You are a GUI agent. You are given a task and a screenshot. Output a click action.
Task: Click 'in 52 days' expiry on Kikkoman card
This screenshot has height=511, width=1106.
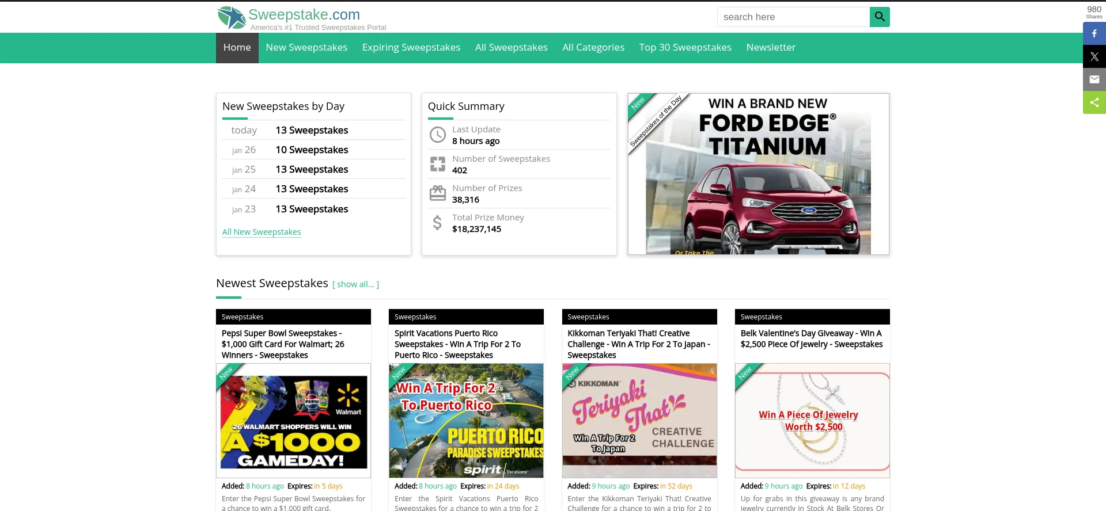676,486
